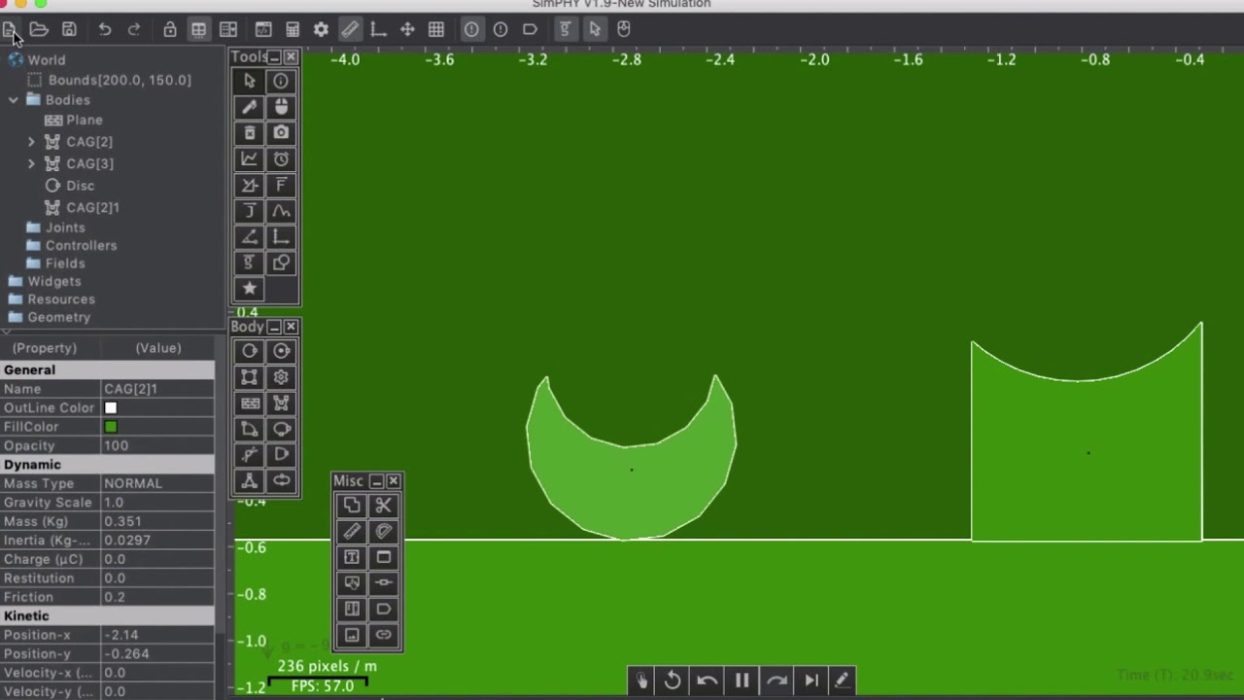The width and height of the screenshot is (1244, 700).
Task: Pick the alarm clock timer tool
Action: (x=281, y=158)
